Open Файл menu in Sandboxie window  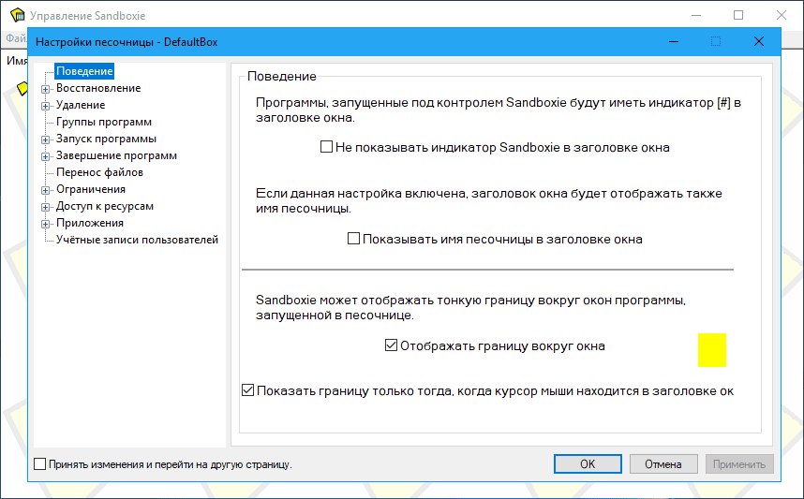tap(17, 38)
